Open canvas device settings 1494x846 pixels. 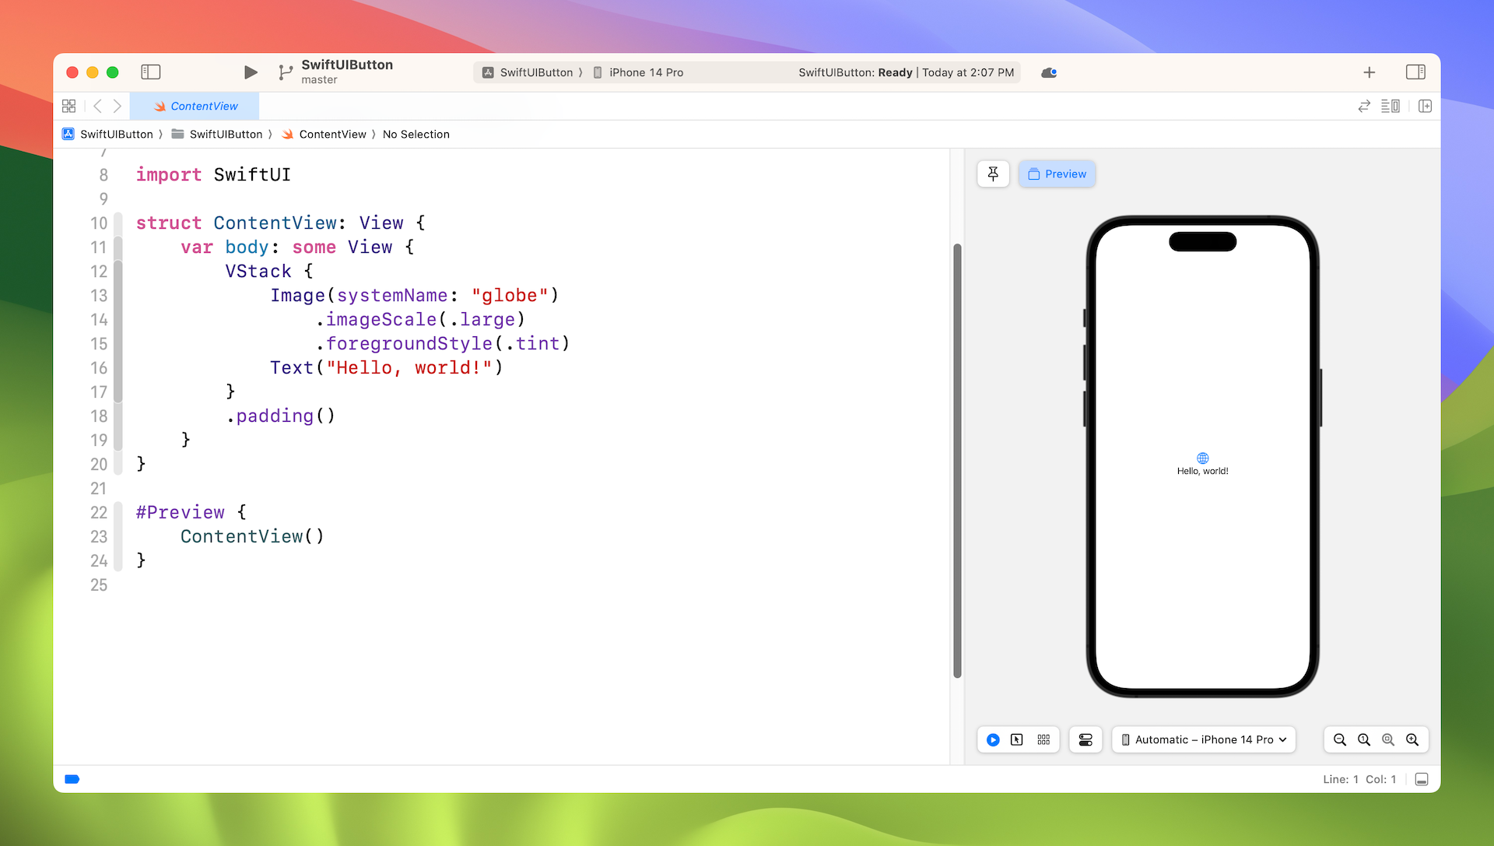(1085, 739)
